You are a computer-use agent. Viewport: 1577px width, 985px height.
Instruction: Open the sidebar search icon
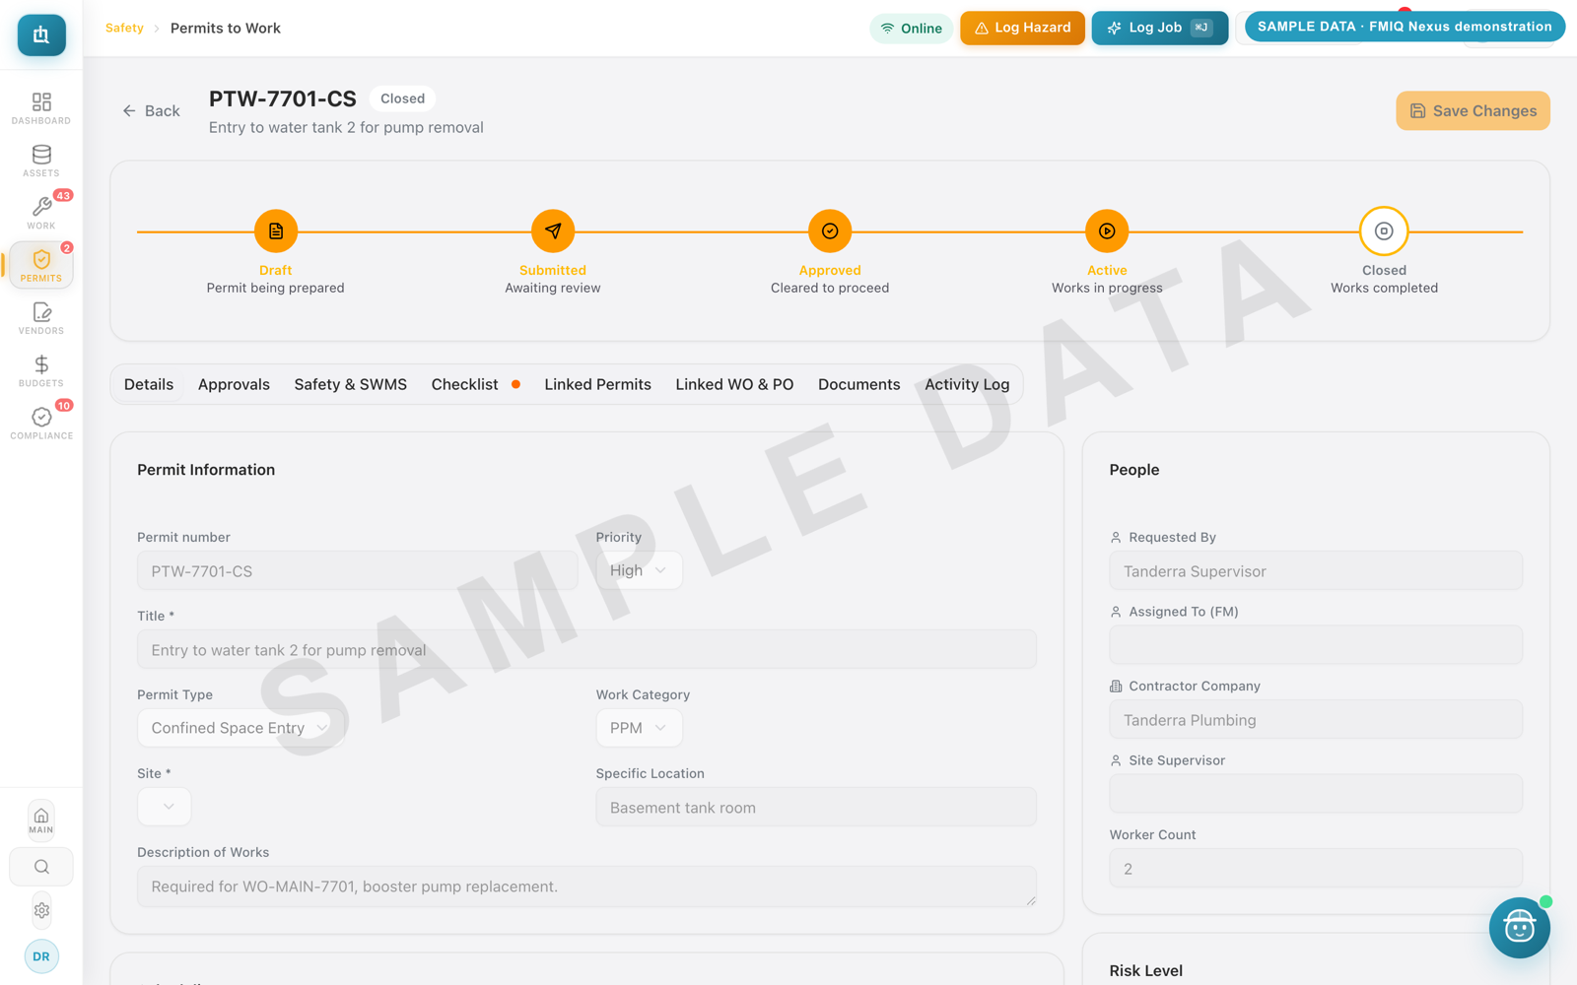(x=41, y=867)
